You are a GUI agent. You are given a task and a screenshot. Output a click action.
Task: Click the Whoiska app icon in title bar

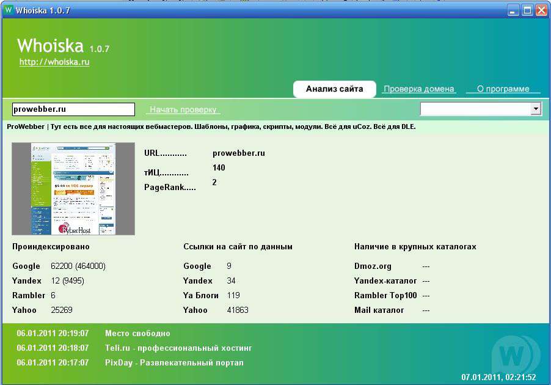(x=9, y=10)
